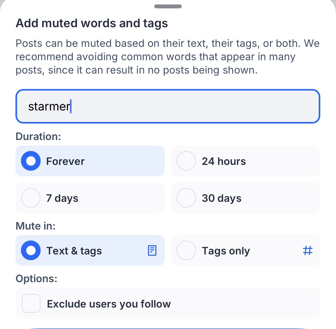
Task: Click the "Text & tags" label text
Action: [x=74, y=251]
